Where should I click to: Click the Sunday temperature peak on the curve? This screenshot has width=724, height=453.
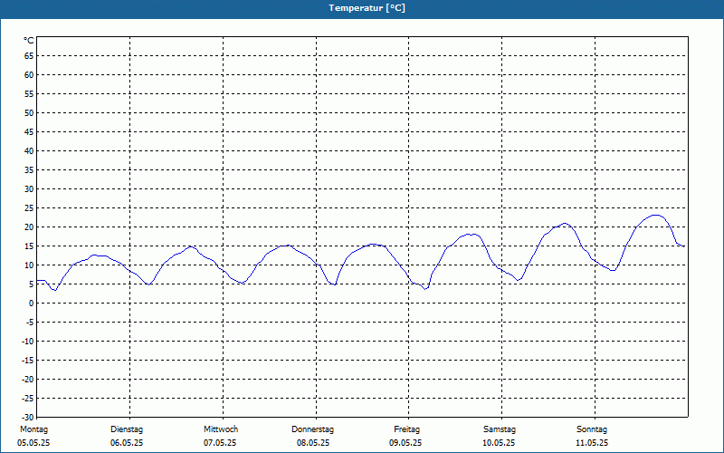click(x=655, y=215)
